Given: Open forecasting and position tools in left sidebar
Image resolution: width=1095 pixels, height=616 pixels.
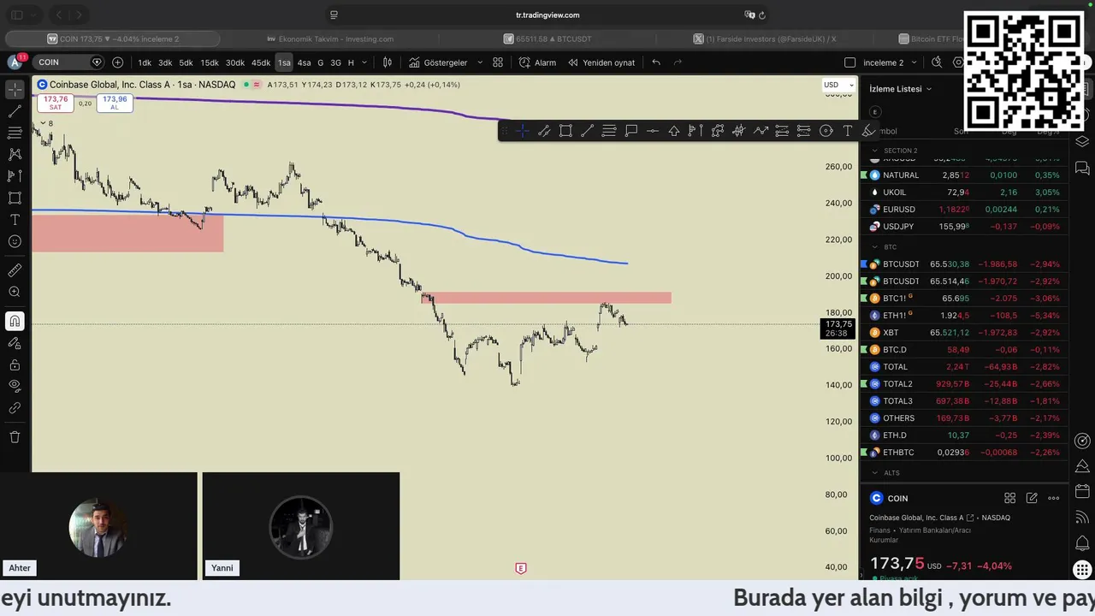Looking at the screenshot, I should pos(15,175).
